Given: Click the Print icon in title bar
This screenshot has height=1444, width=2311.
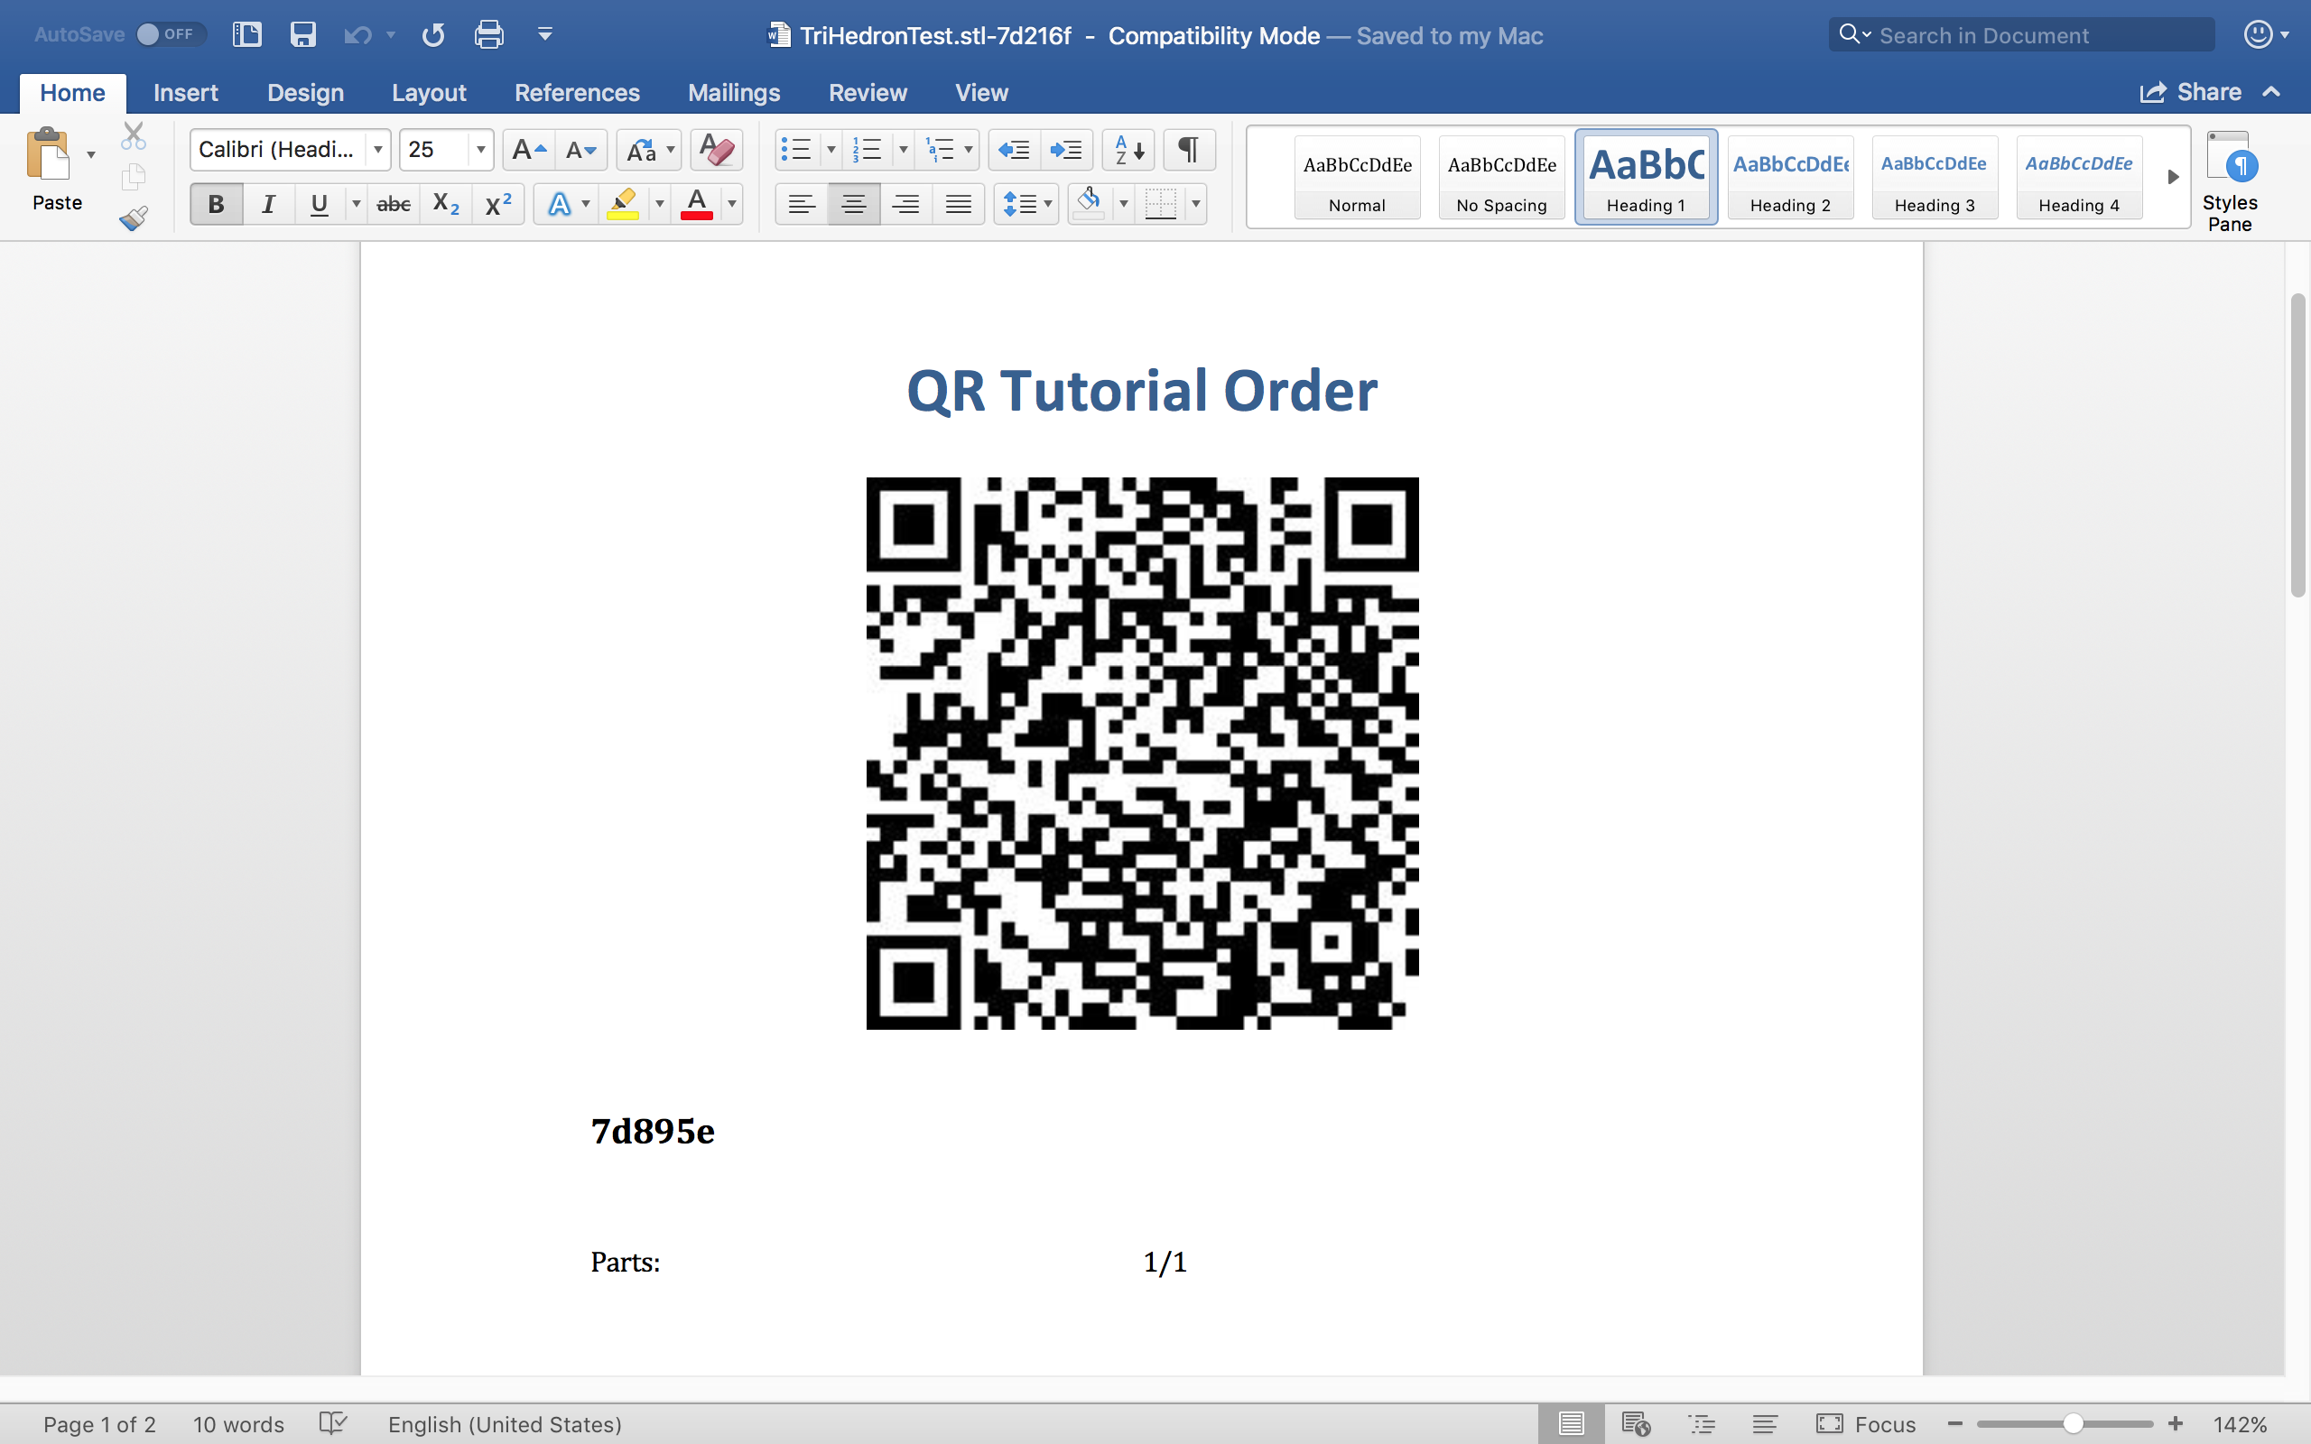Looking at the screenshot, I should click(x=489, y=35).
